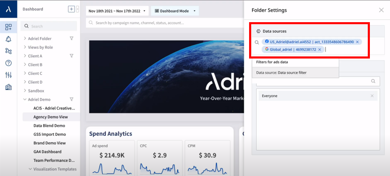Click the Spend Analytics heading
Screen dimensions: 390x176
click(x=111, y=134)
